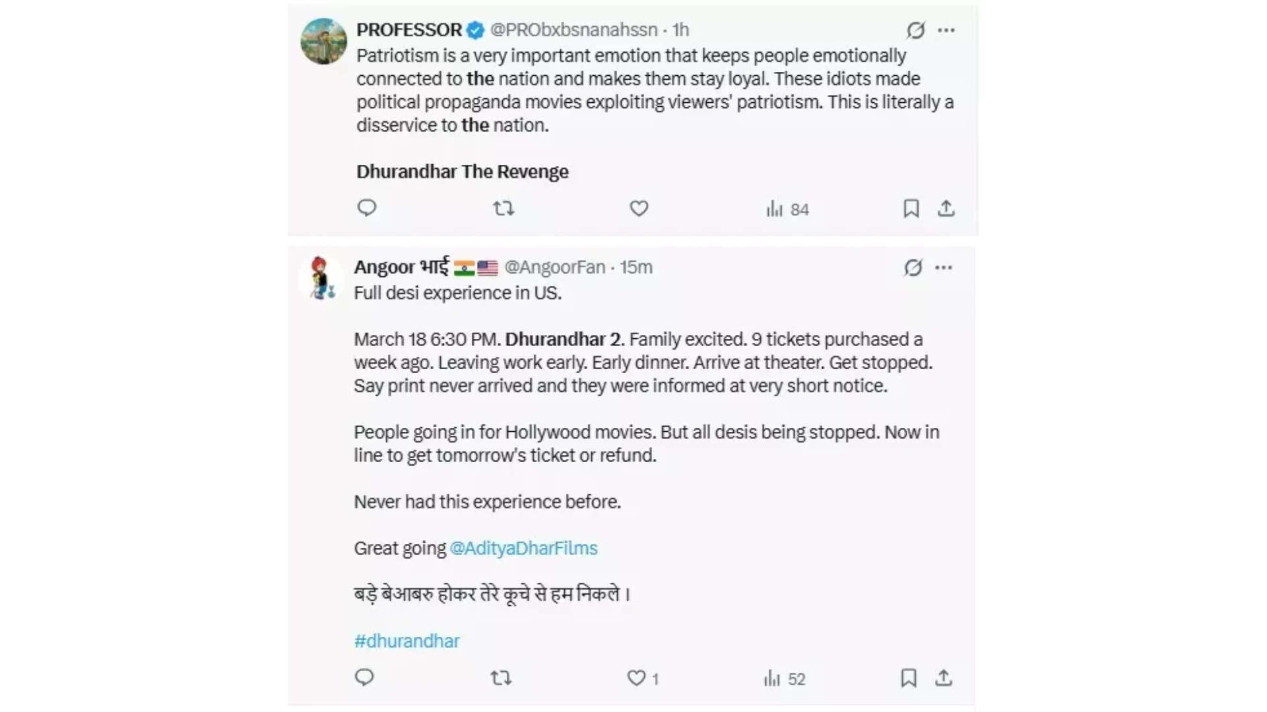Open more options on PROFESSOR's tweet
The height and width of the screenshot is (712, 1267).
[947, 29]
